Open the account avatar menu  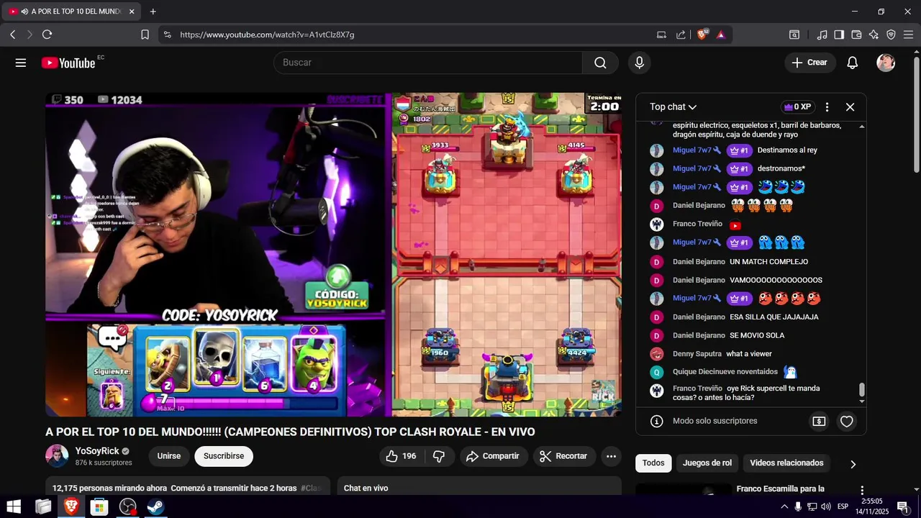click(x=886, y=63)
